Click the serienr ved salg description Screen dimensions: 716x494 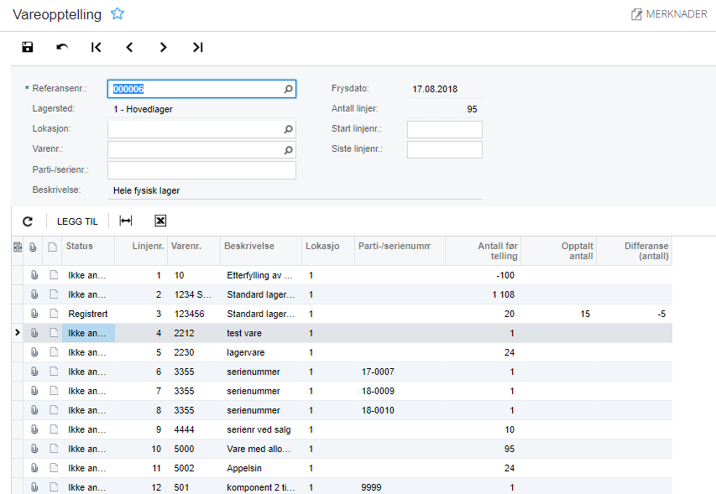261,429
